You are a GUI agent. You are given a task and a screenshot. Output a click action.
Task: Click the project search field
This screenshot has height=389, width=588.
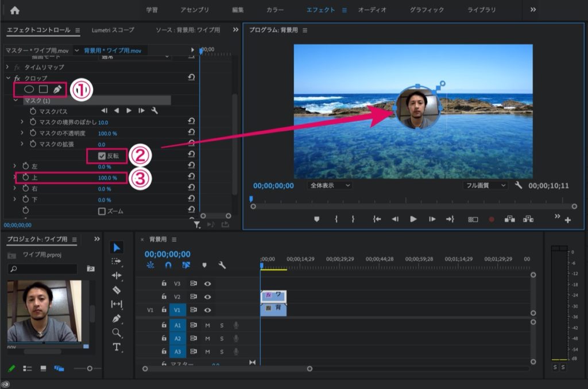[x=42, y=269]
